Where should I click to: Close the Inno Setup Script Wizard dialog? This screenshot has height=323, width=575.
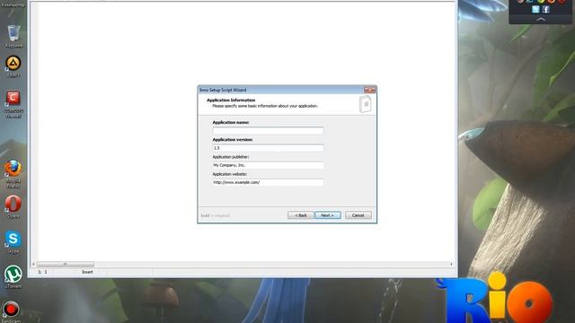click(369, 90)
